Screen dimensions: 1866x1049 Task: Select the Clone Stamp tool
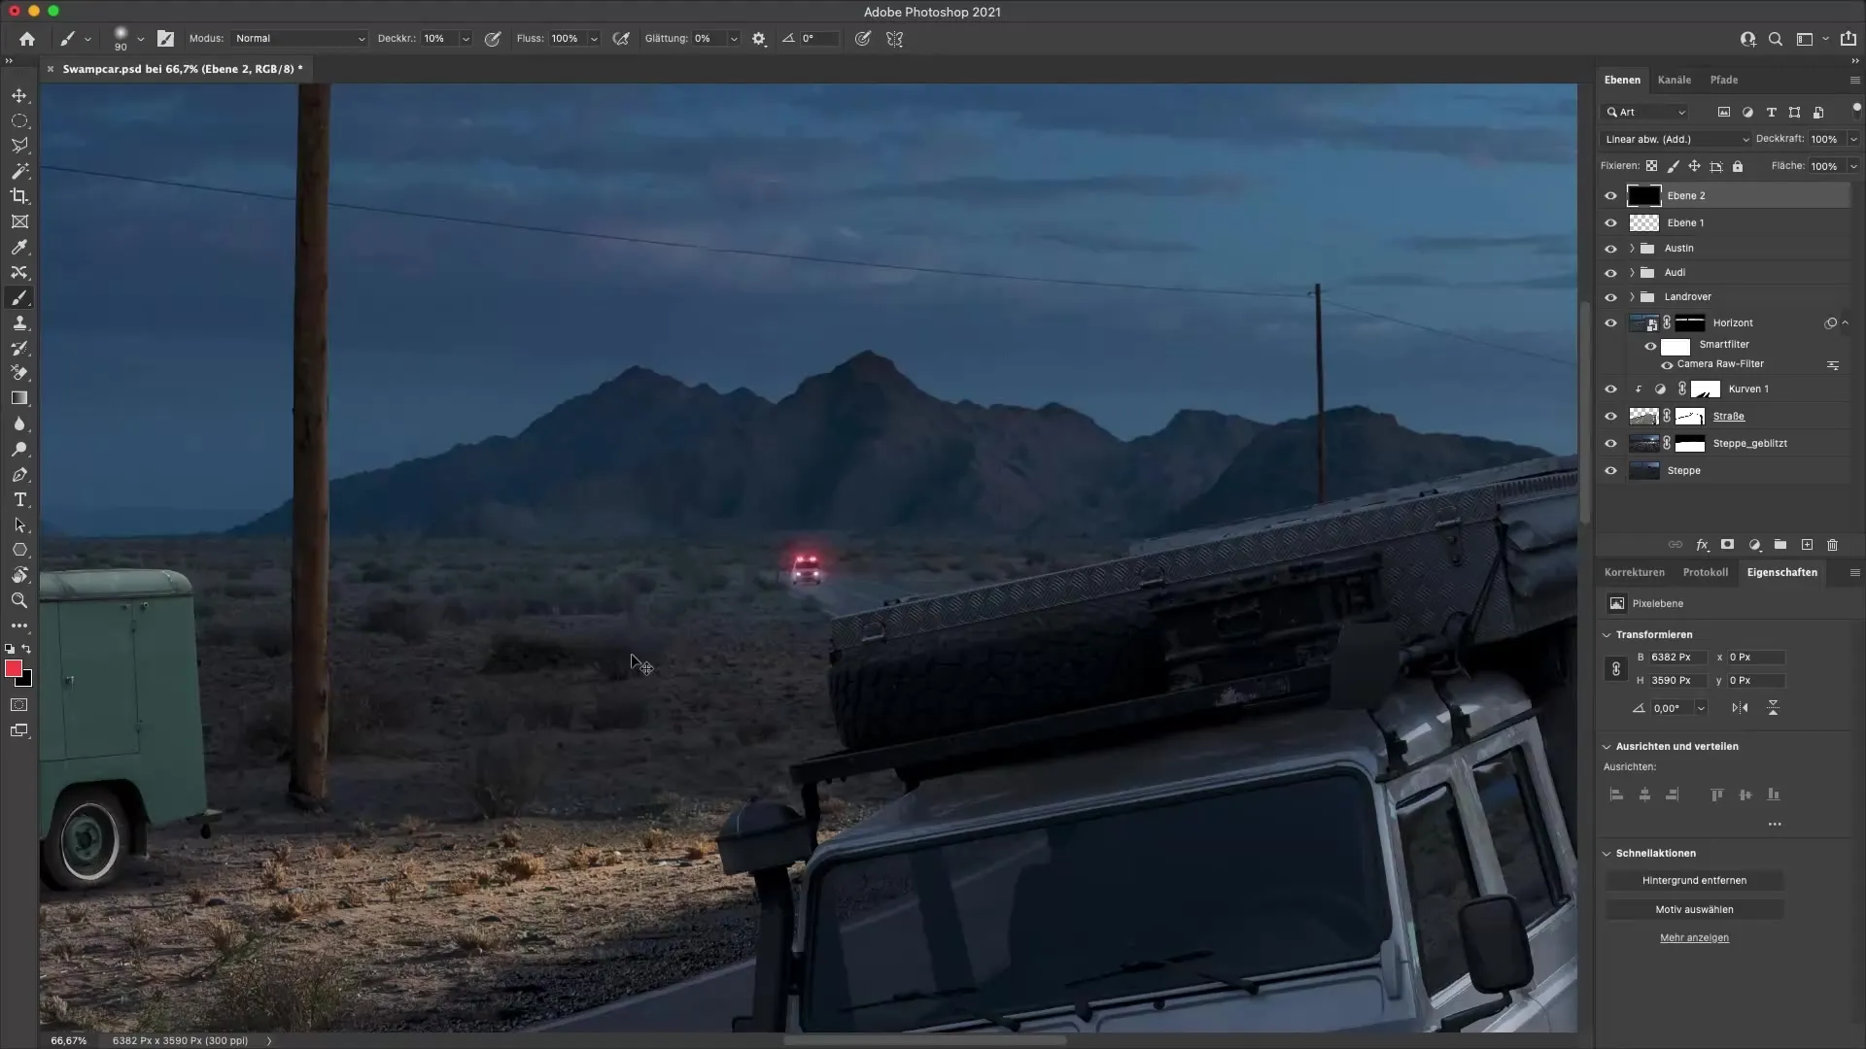19,323
